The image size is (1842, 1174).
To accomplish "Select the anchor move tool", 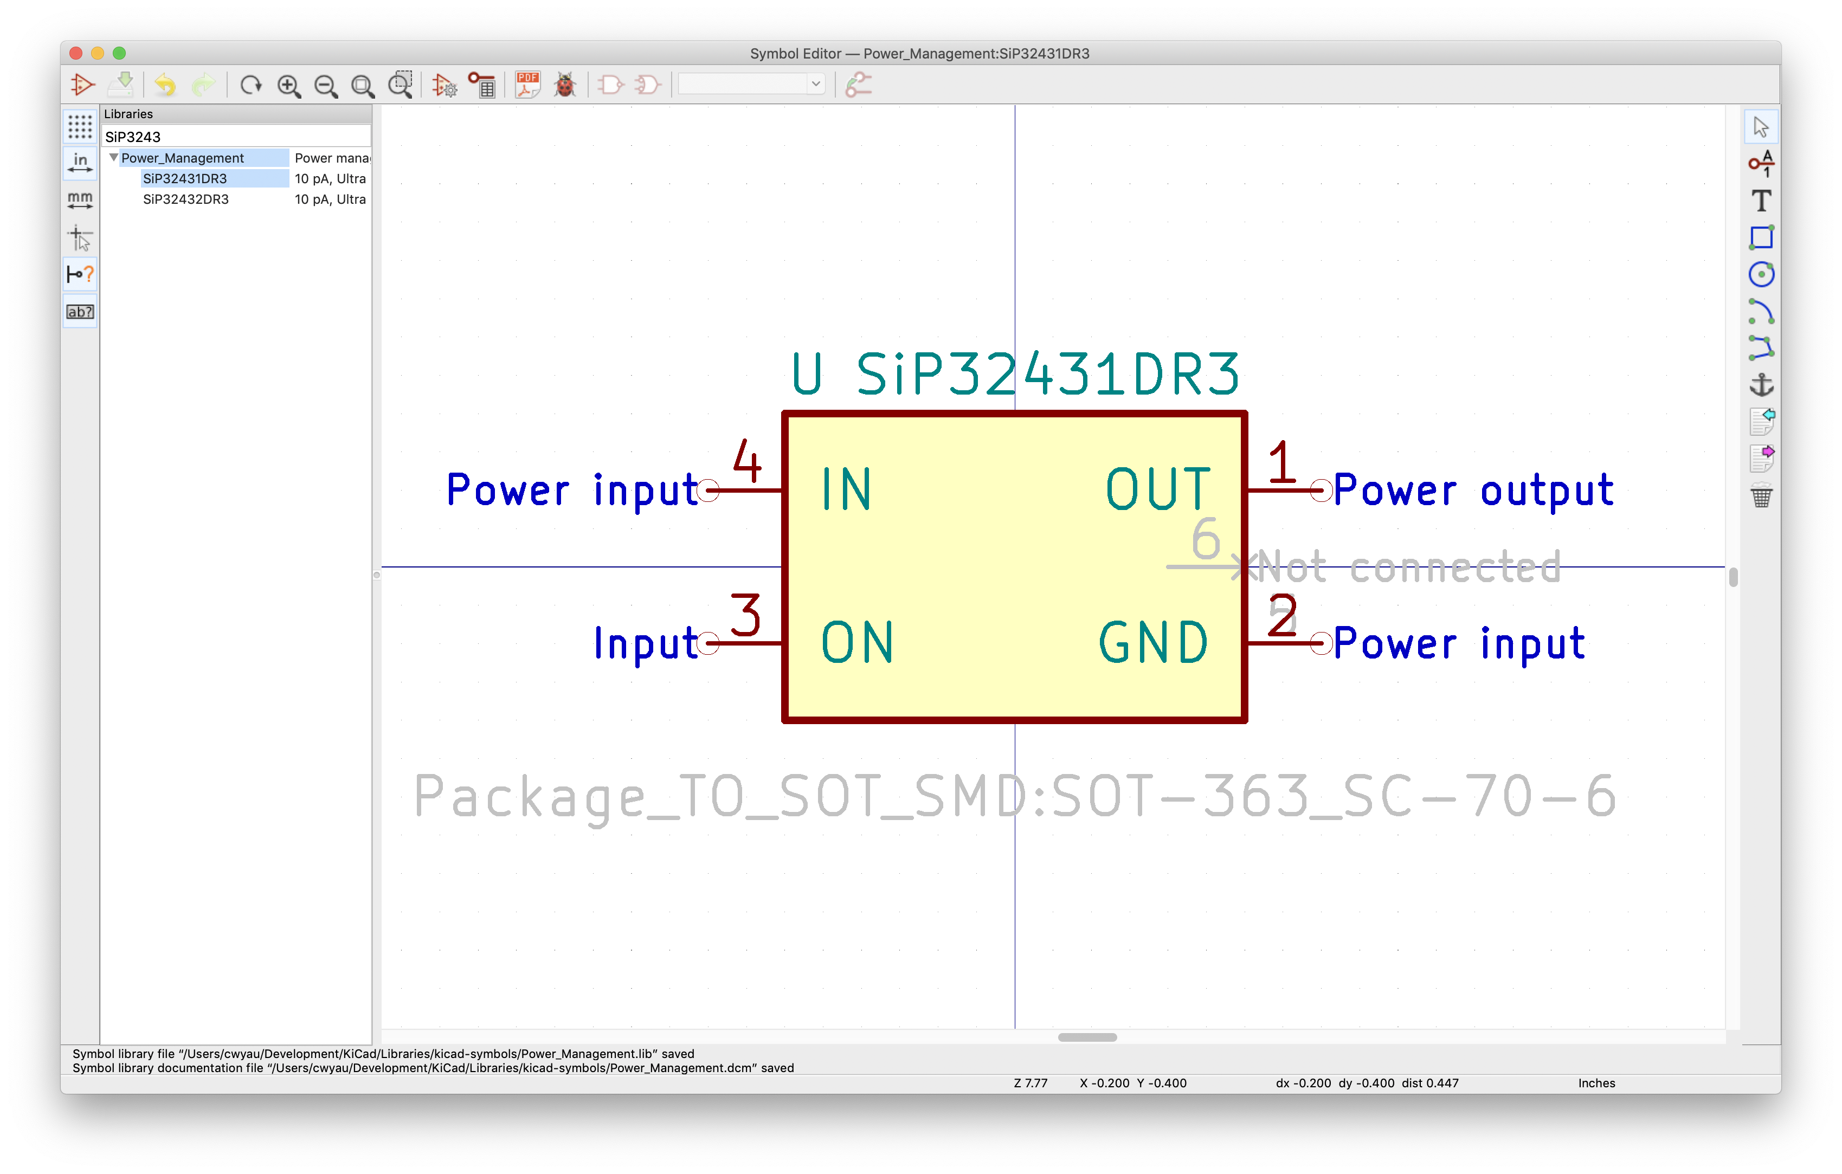I will pyautogui.click(x=1761, y=385).
